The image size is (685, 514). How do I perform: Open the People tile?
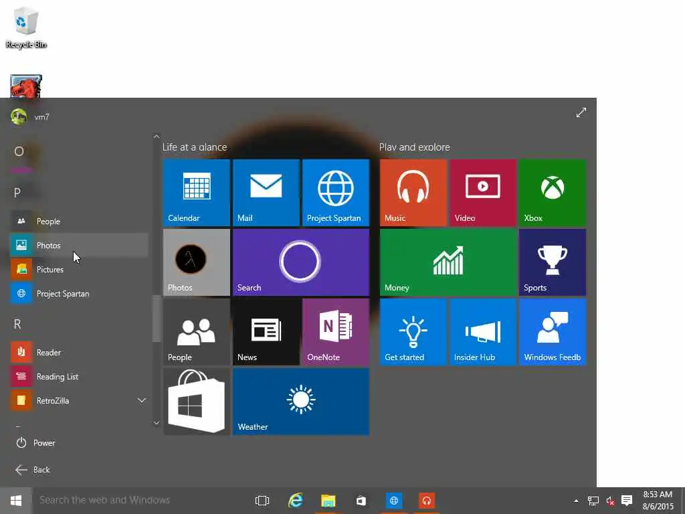pyautogui.click(x=197, y=332)
